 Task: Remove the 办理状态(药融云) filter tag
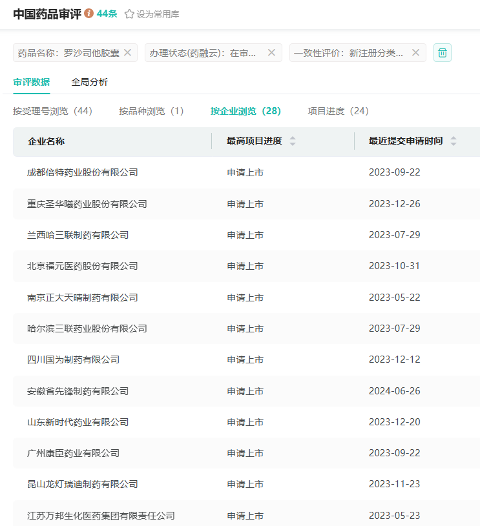click(x=271, y=52)
